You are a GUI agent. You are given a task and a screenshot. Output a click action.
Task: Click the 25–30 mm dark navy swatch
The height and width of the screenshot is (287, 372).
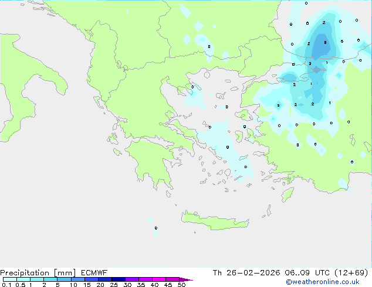(x=118, y=279)
